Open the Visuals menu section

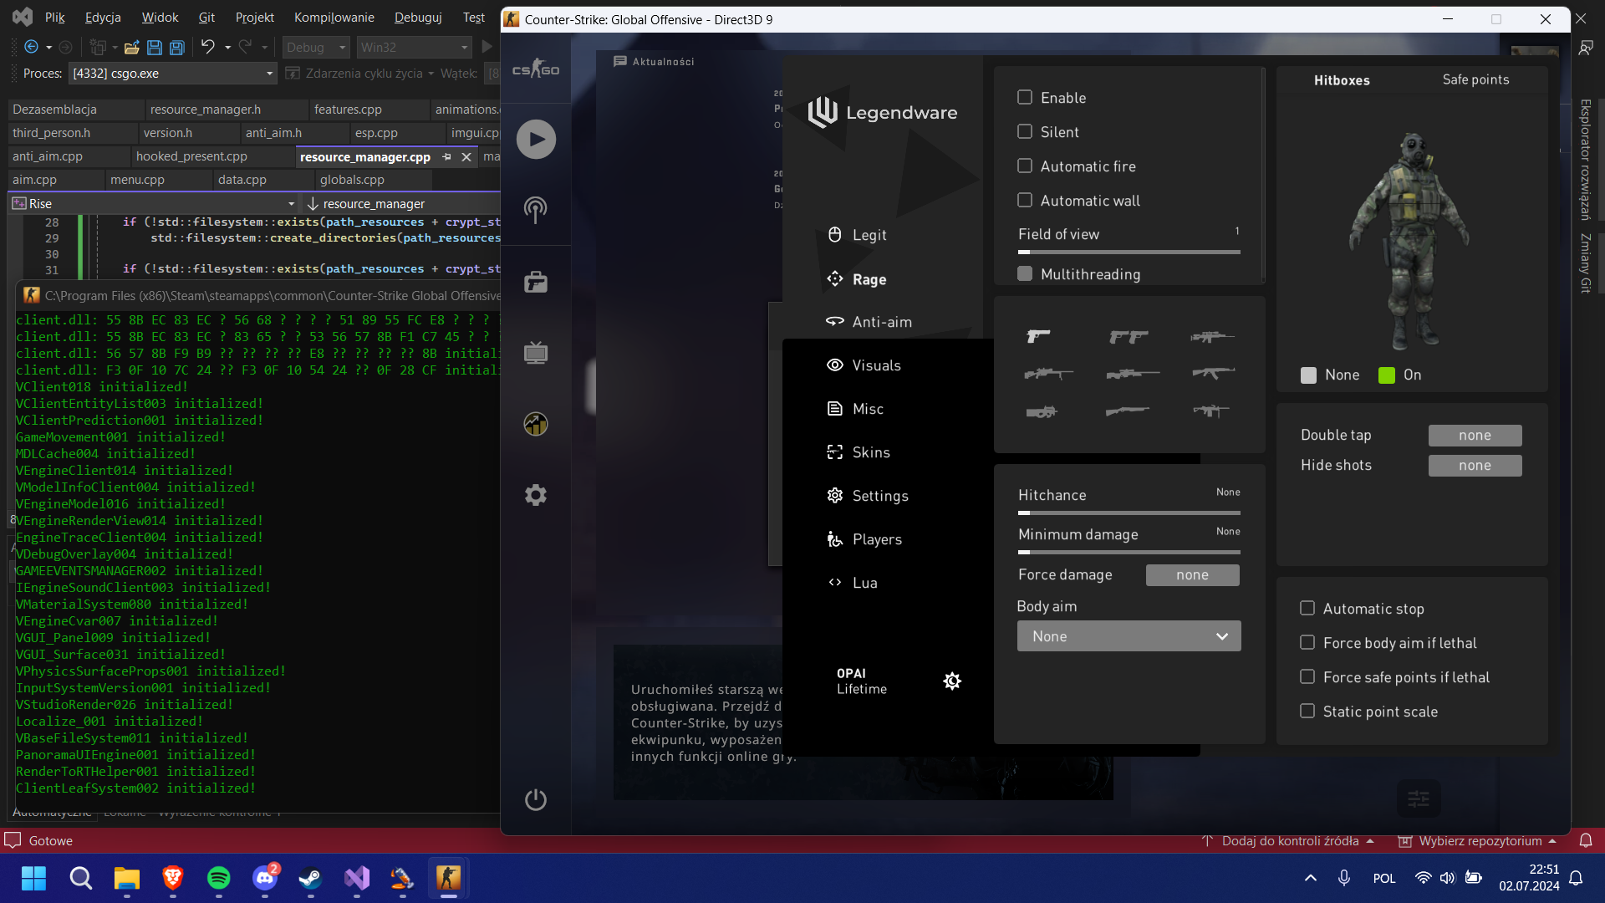876,365
